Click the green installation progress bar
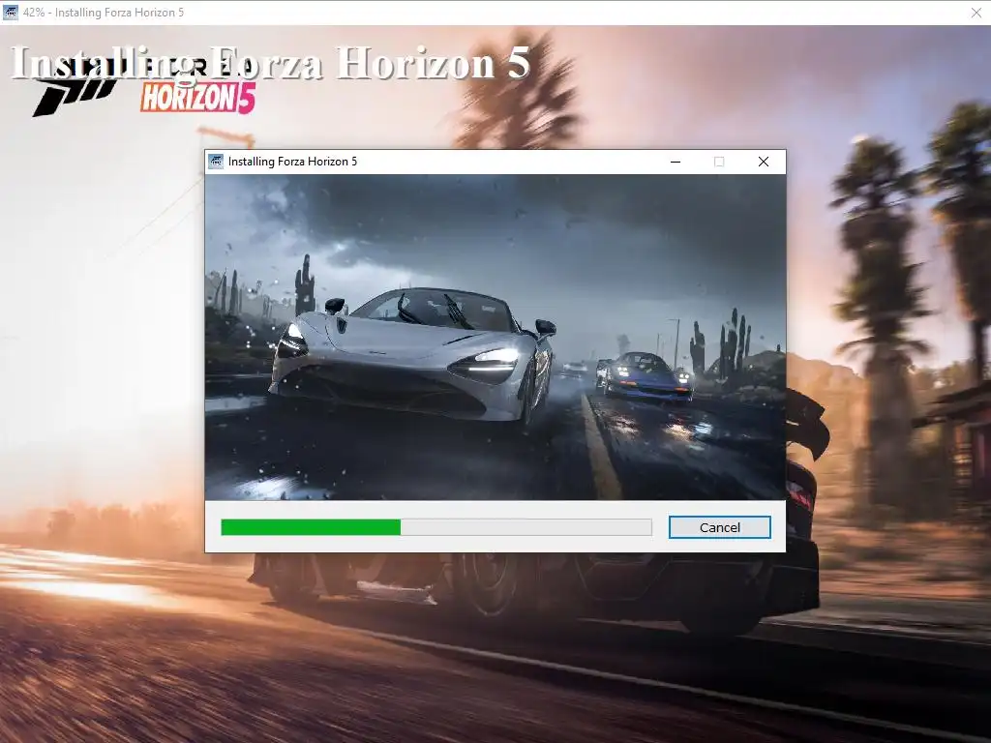The image size is (991, 743). point(436,527)
